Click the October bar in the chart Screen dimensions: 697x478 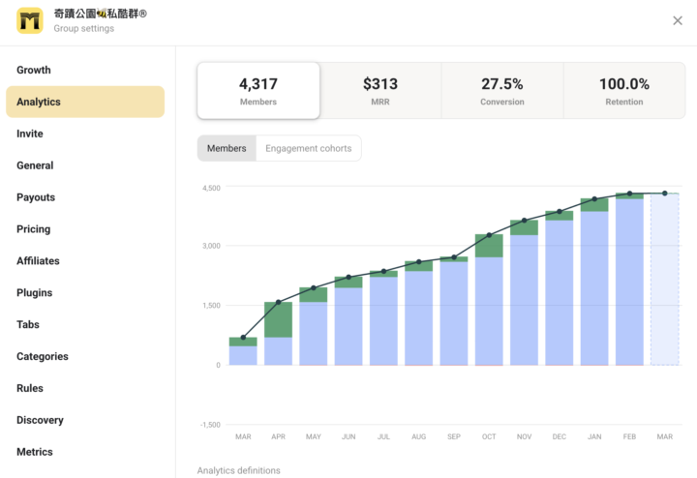[489, 305]
